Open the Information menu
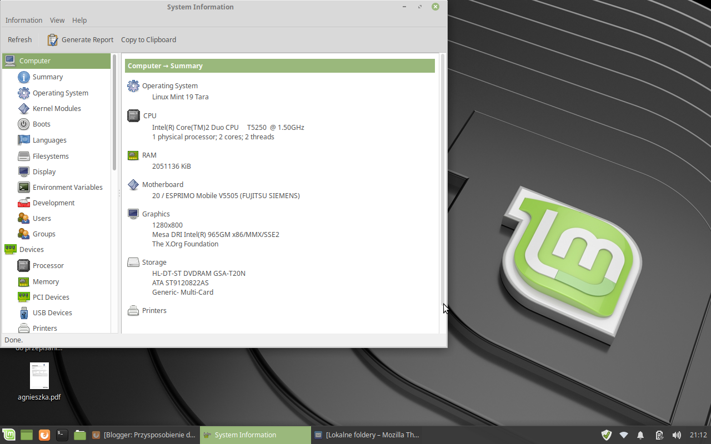Image resolution: width=711 pixels, height=444 pixels. [x=24, y=21]
